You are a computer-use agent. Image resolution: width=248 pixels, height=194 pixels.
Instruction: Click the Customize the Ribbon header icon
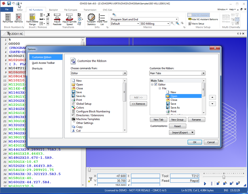point(73,61)
